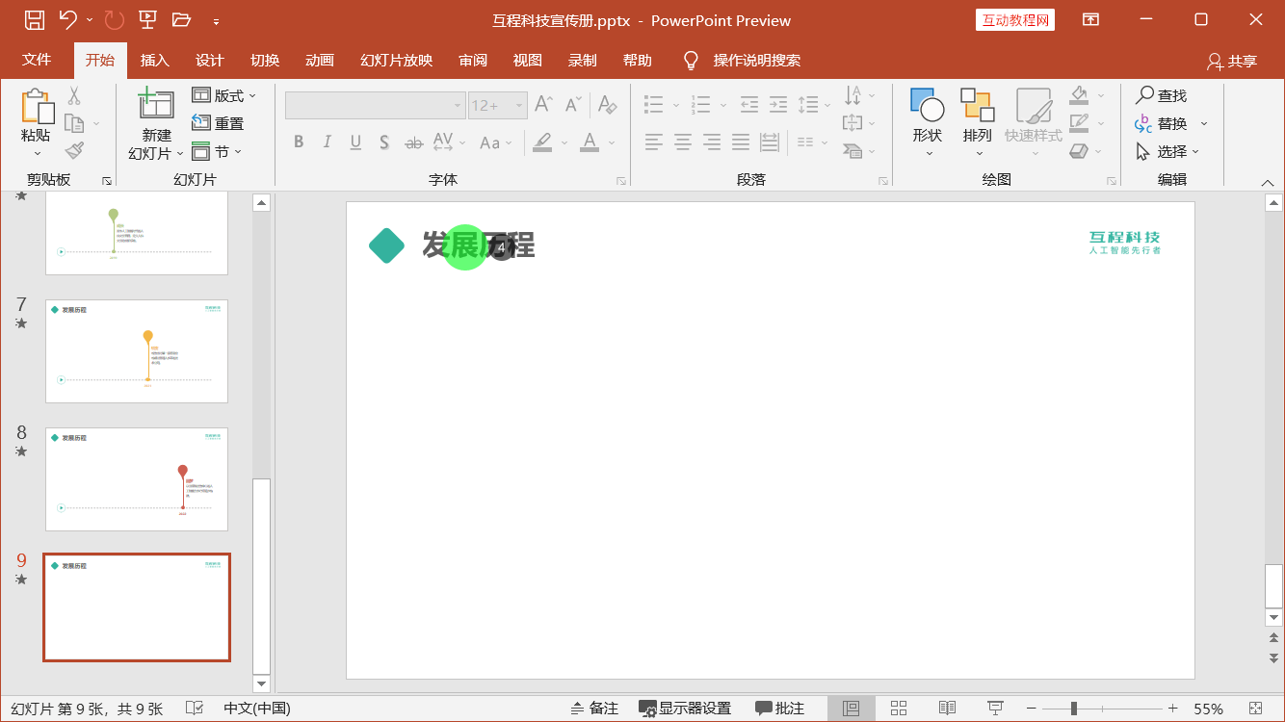Clear all formatting icon
The height and width of the screenshot is (722, 1285).
(607, 104)
